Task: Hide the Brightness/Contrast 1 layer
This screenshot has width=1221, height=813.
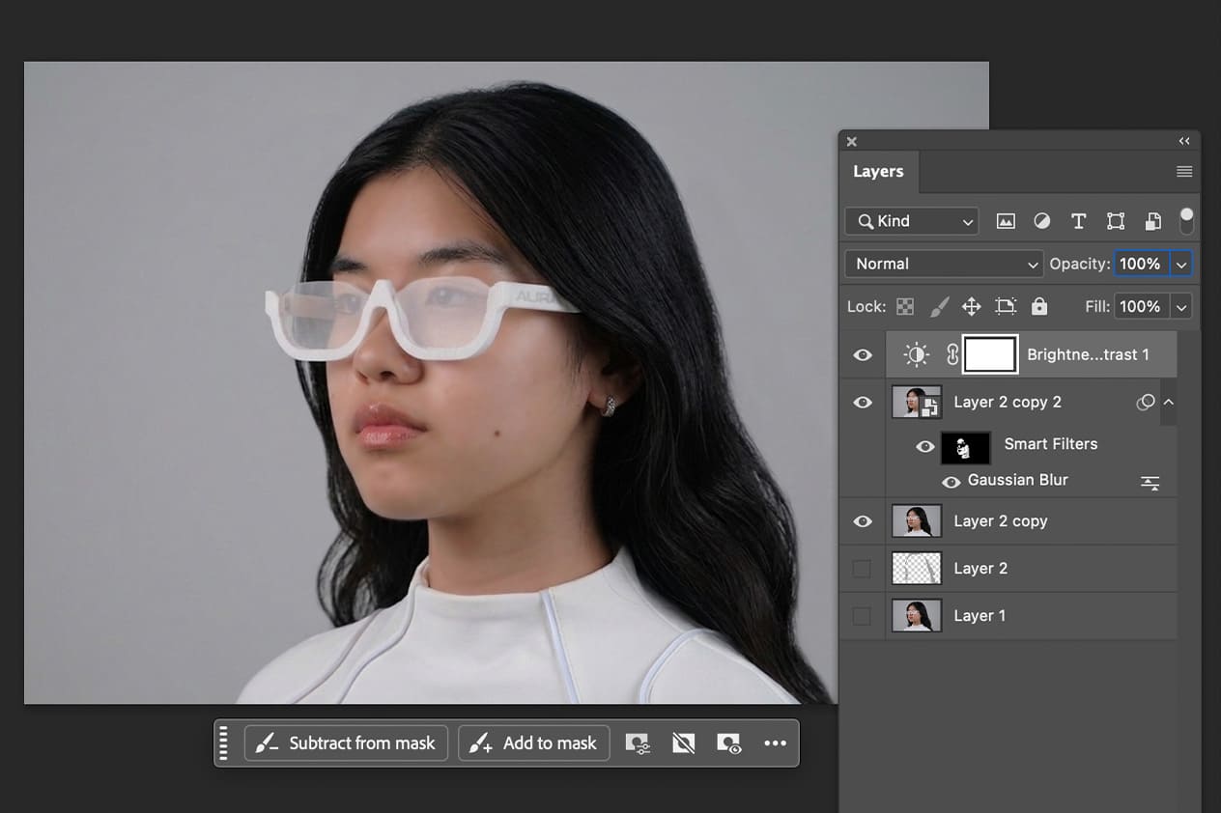Action: click(863, 355)
